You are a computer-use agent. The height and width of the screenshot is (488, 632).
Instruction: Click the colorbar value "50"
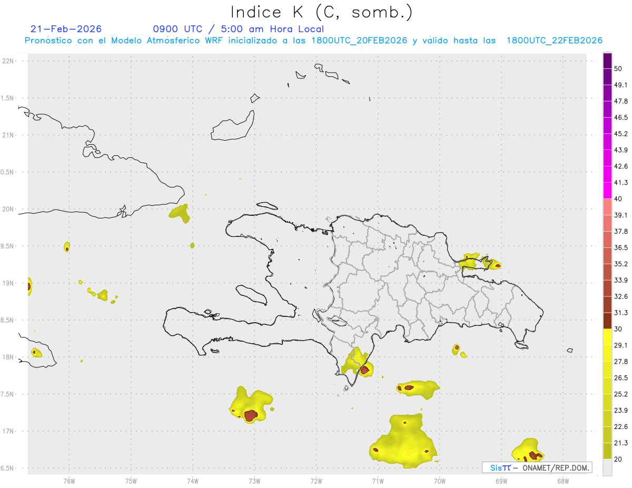(x=618, y=68)
